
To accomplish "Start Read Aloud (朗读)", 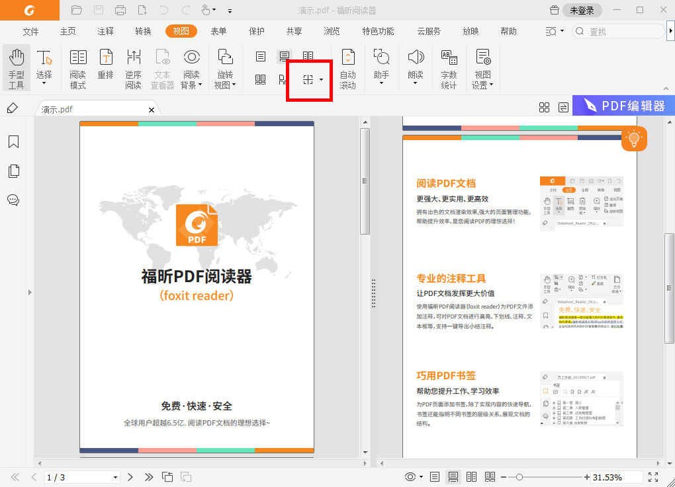I will 415,66.
